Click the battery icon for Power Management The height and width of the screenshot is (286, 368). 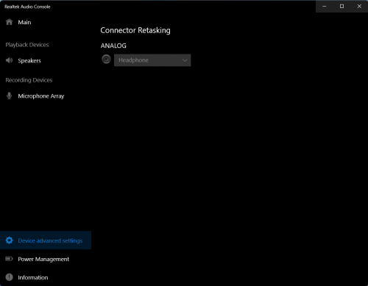[x=9, y=259]
